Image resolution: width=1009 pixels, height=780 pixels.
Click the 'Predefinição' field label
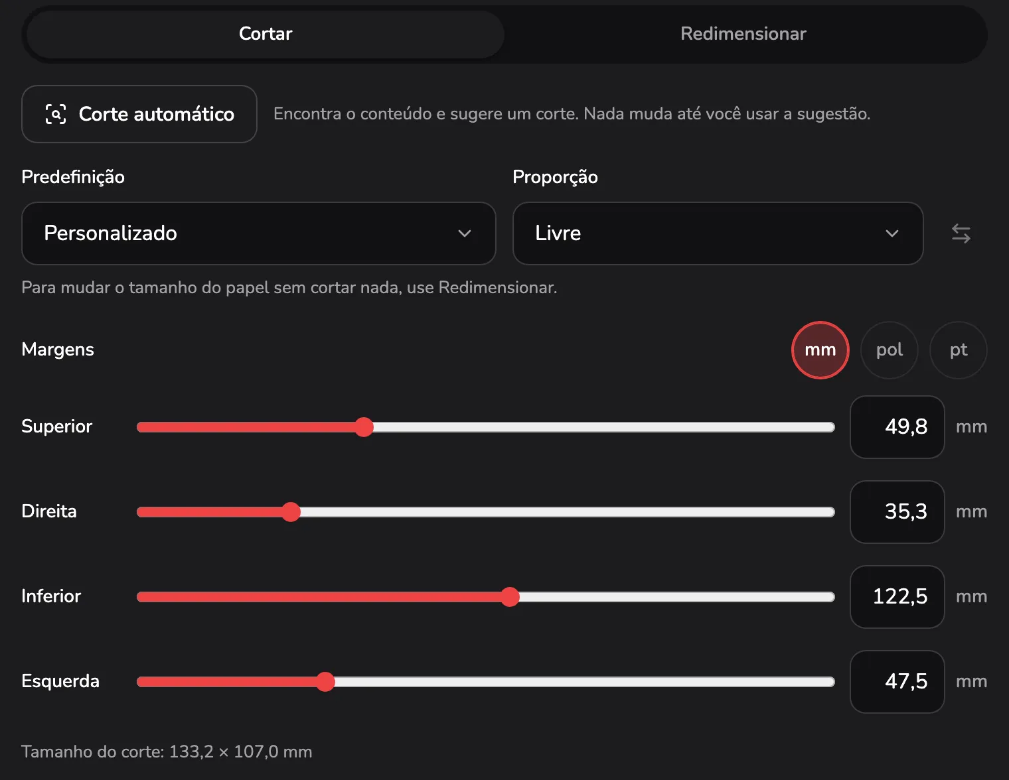73,177
